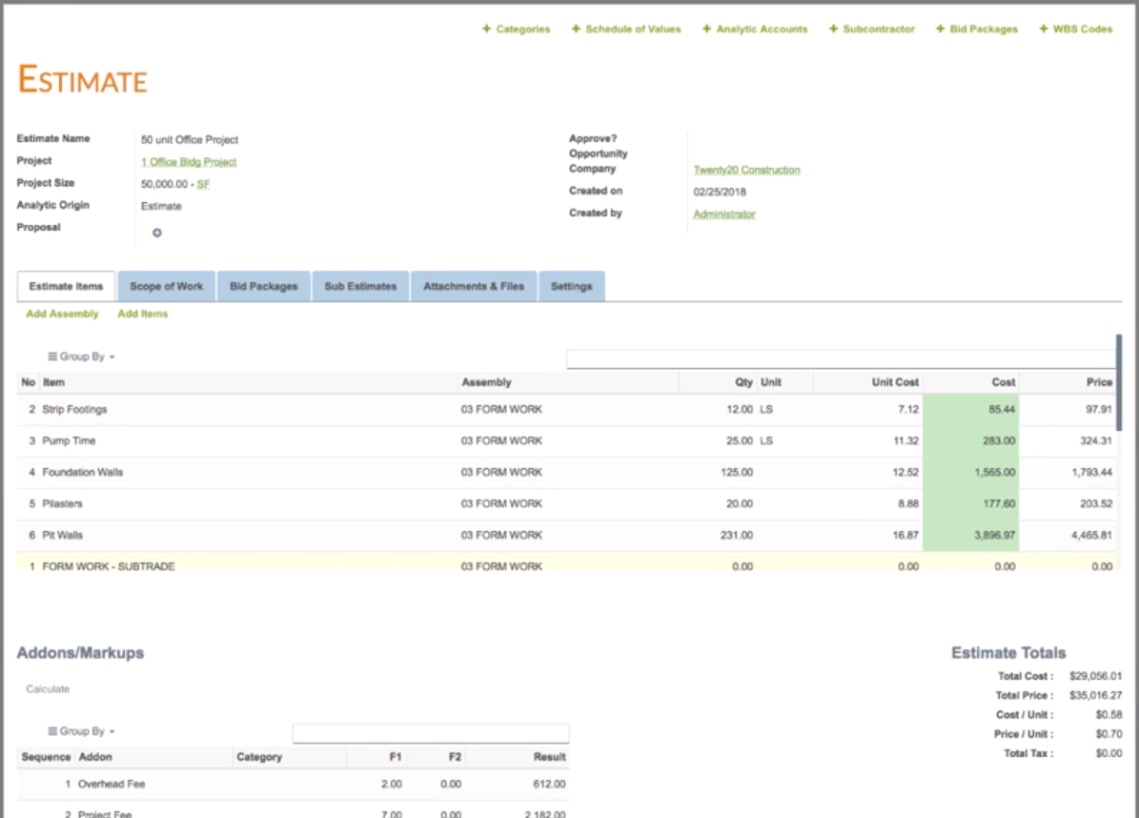Click the Add Items button
1139x818 pixels.
pyautogui.click(x=143, y=314)
